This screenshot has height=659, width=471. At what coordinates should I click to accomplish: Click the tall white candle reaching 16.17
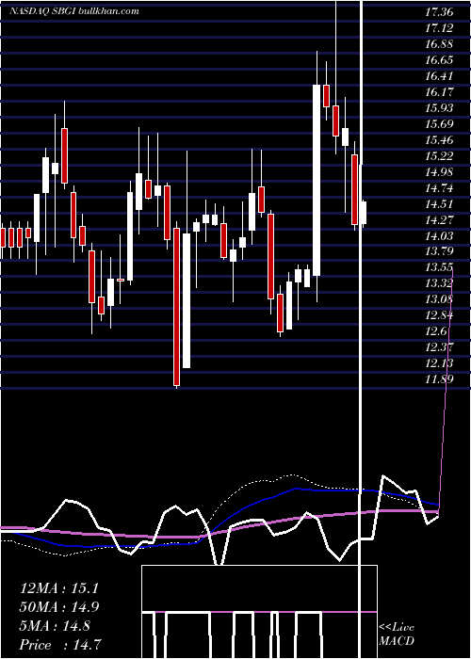point(317,181)
